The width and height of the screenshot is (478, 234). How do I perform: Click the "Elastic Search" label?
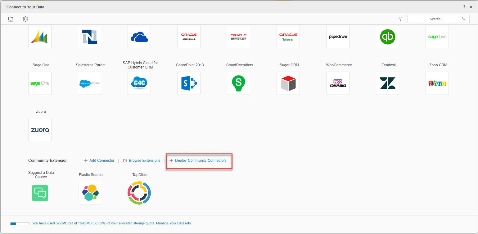(91, 175)
